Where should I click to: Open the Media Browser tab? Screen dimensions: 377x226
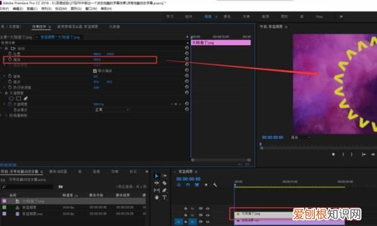click(x=58, y=171)
